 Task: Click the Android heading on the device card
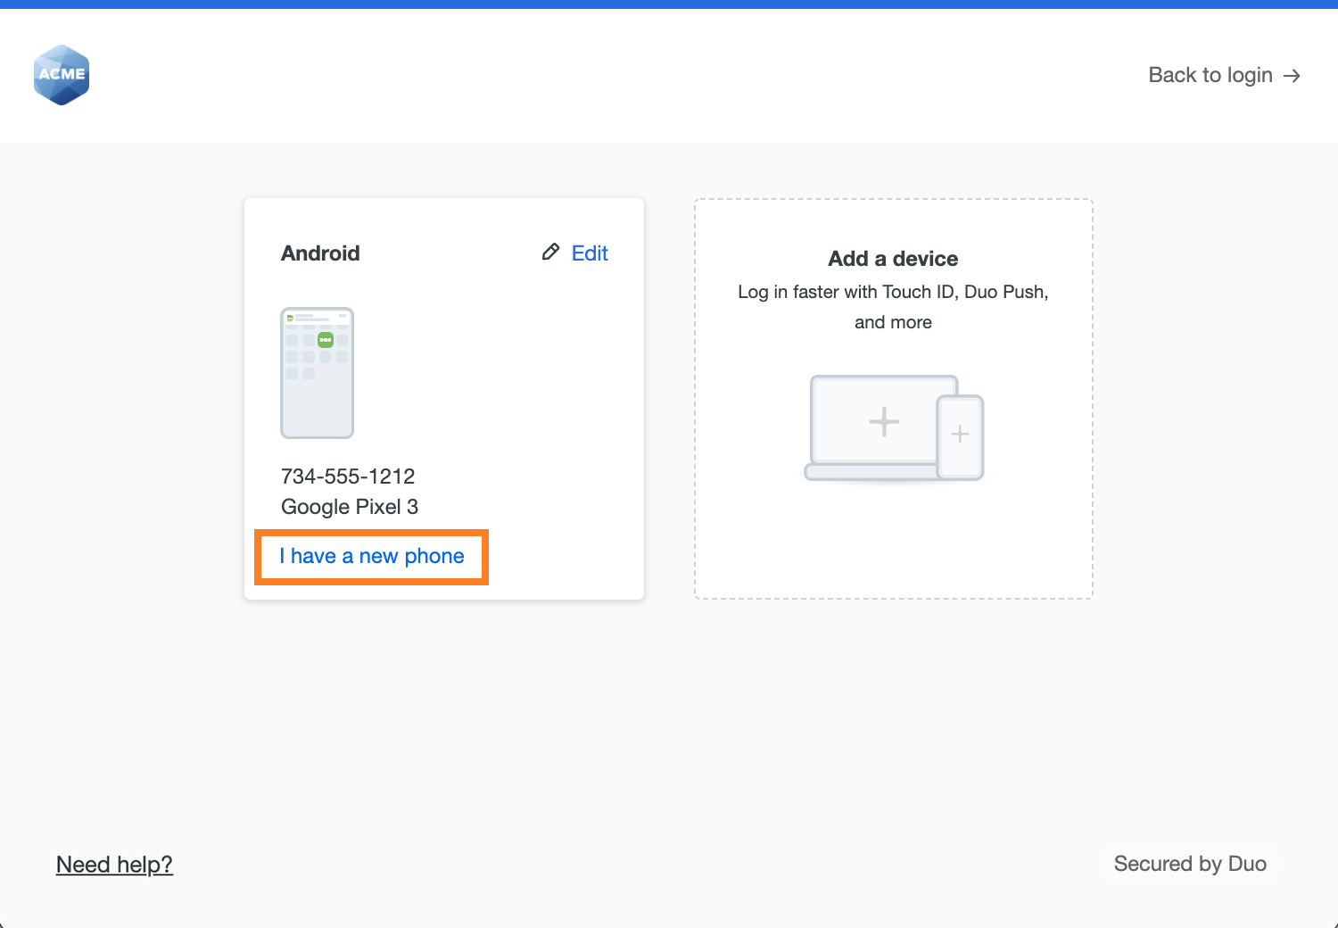tap(320, 253)
